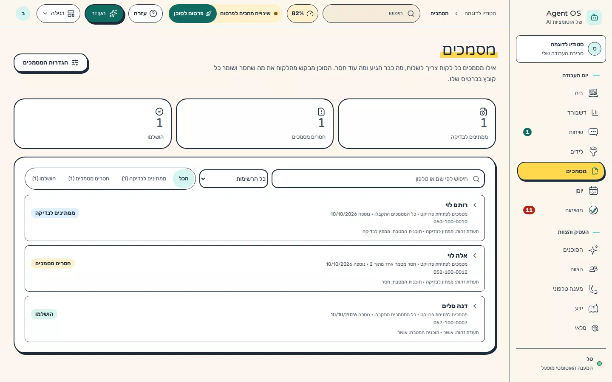
Task: Open the הצוות people icon
Action: coord(593,269)
